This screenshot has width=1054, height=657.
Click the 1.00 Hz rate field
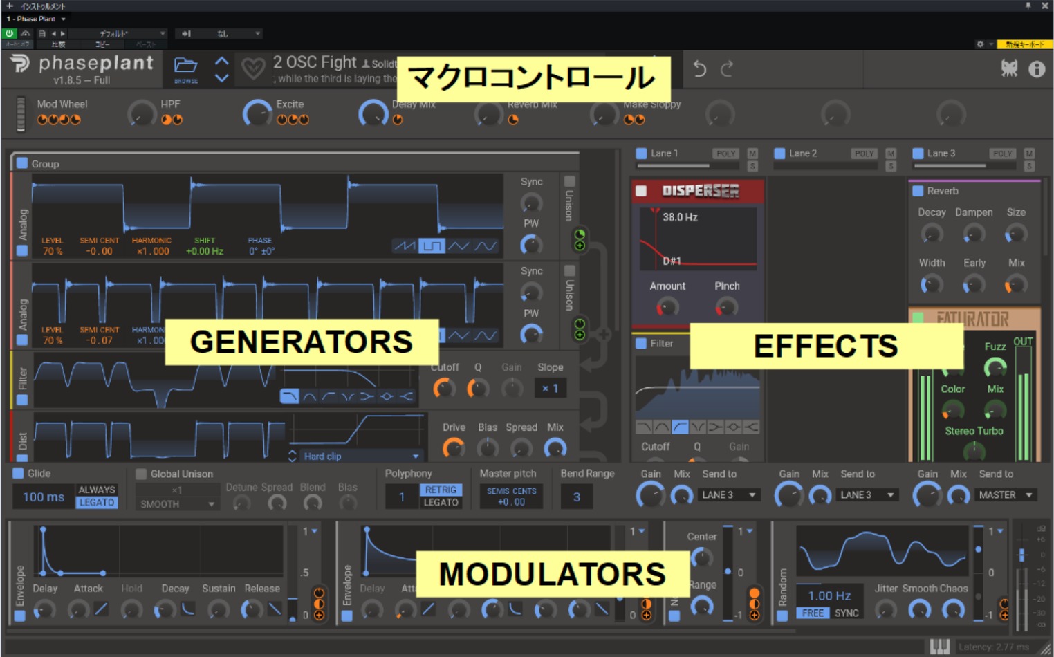coord(829,595)
